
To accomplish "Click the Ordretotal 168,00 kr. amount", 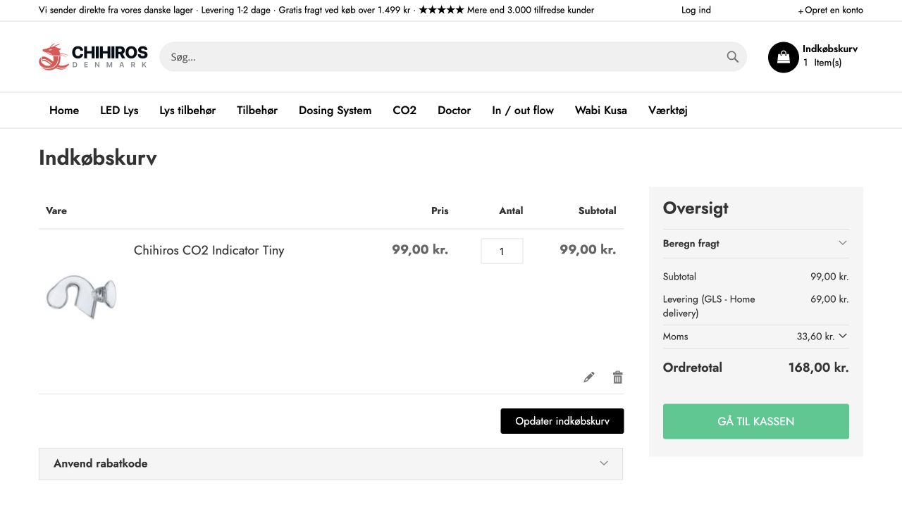I will pyautogui.click(x=818, y=368).
